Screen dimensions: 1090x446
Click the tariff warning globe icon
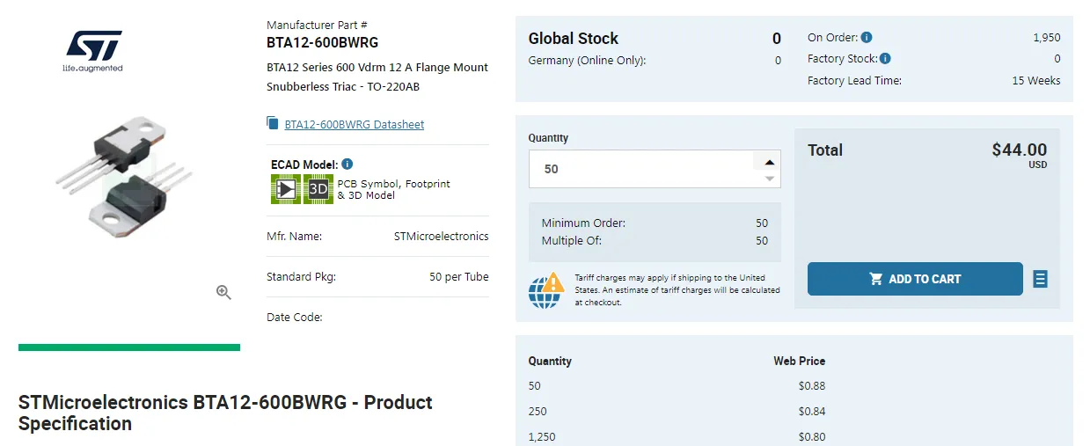pyautogui.click(x=546, y=289)
